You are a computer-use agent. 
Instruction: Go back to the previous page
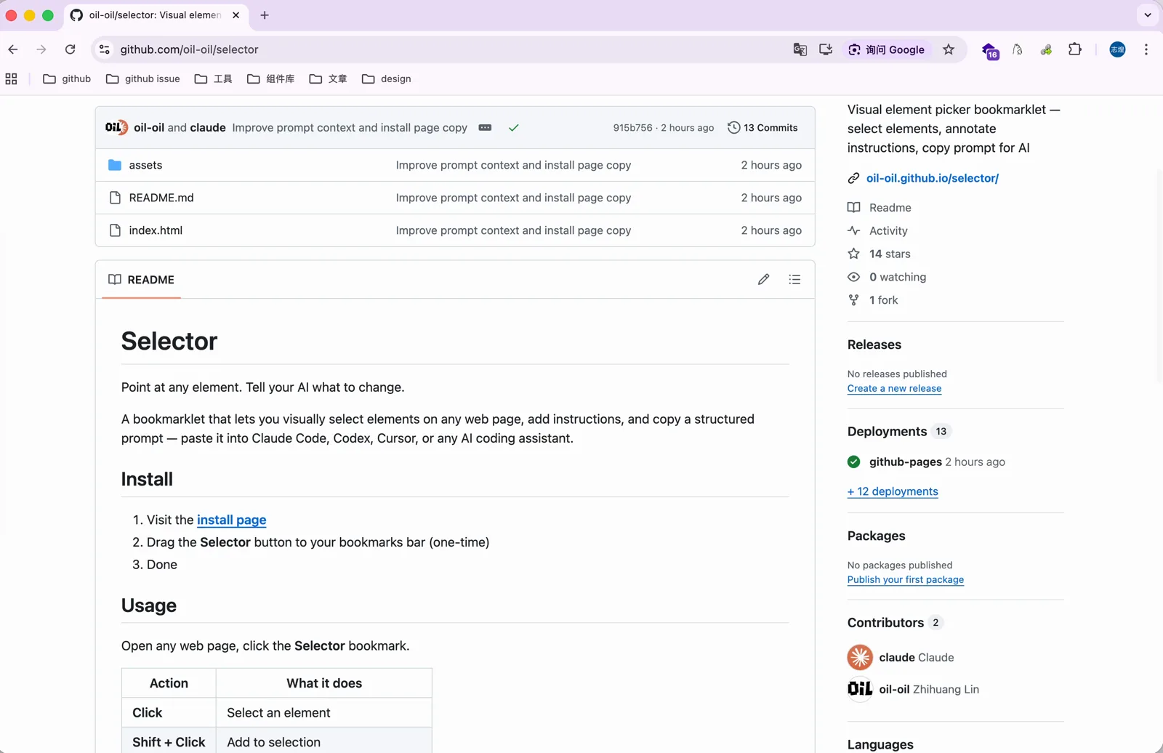coord(13,49)
